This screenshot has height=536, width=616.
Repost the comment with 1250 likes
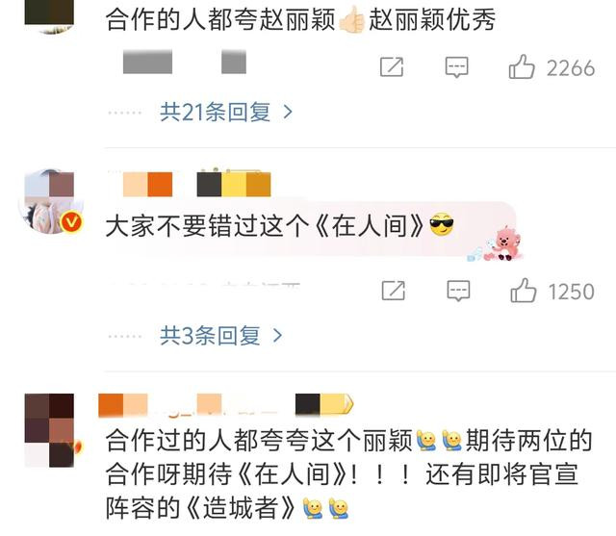394,291
